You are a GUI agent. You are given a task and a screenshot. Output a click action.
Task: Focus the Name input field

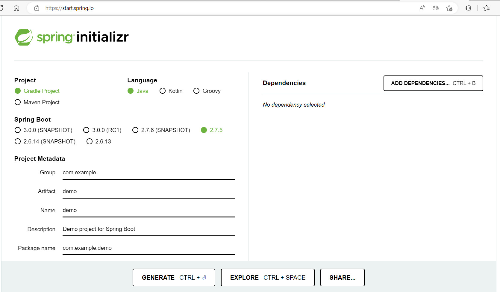point(149,211)
